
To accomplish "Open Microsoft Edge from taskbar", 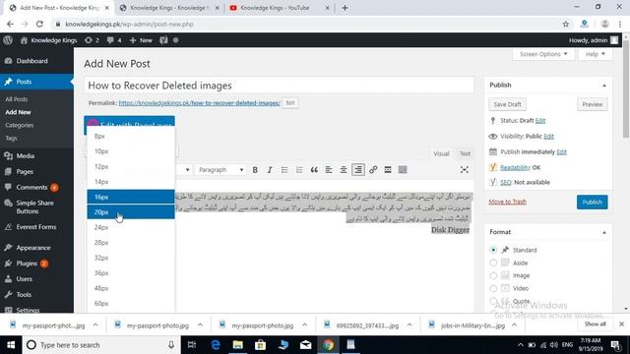I will 216,345.
